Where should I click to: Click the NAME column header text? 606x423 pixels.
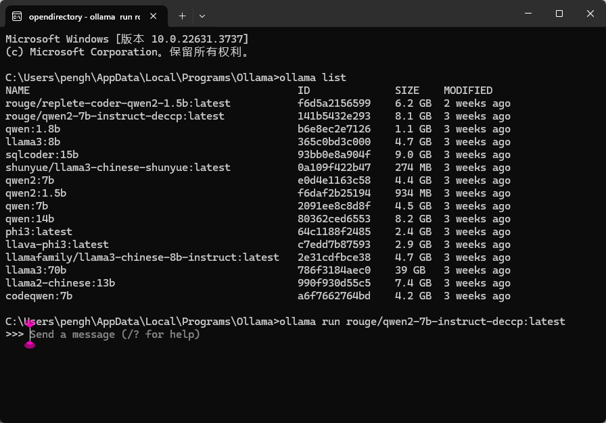18,91
